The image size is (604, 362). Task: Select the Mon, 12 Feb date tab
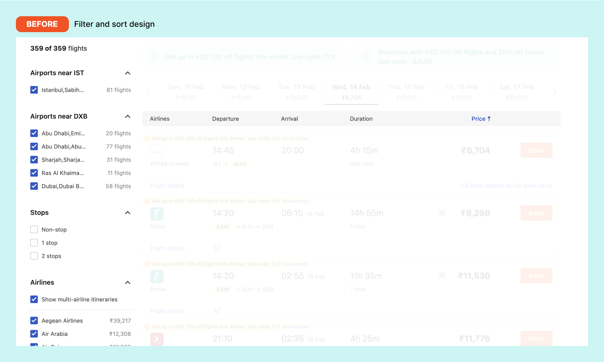click(x=241, y=92)
